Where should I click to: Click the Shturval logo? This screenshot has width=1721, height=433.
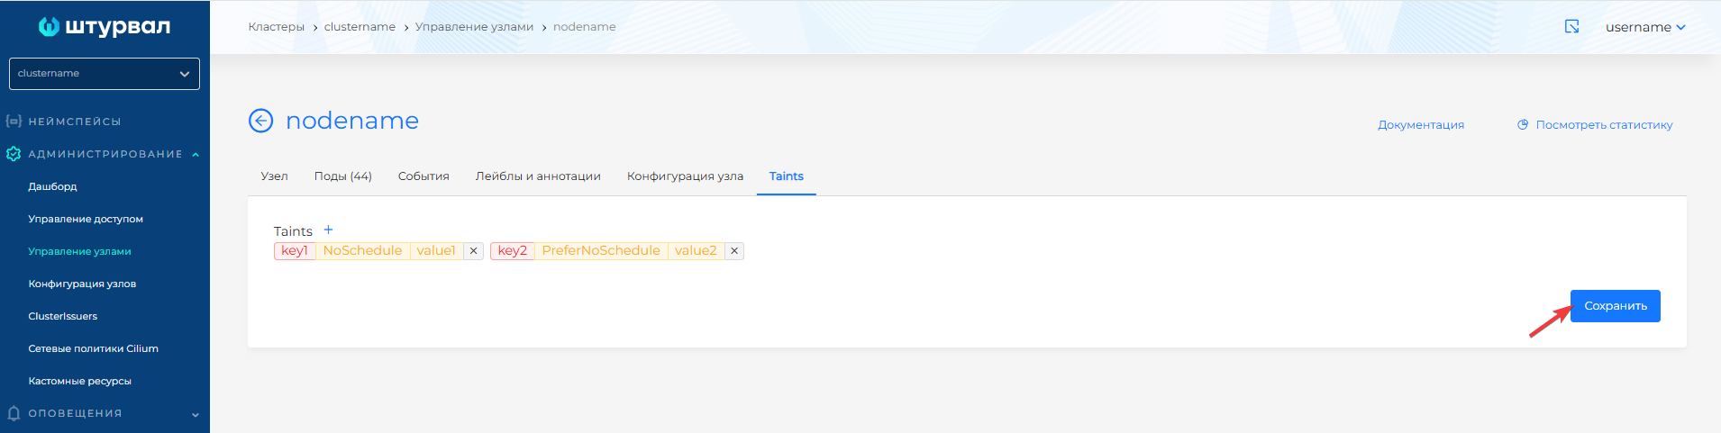pyautogui.click(x=104, y=27)
